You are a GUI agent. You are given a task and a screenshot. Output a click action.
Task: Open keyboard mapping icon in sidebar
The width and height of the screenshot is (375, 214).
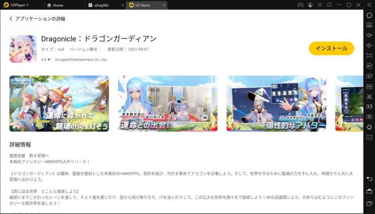(x=369, y=25)
